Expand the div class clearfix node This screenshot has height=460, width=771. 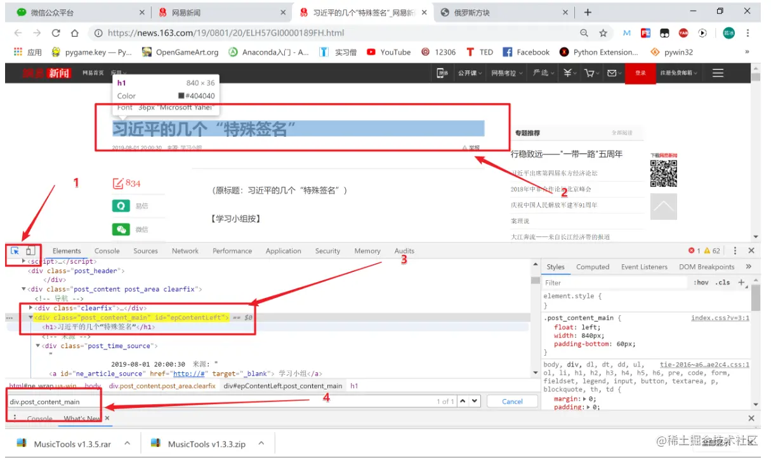tap(31, 308)
